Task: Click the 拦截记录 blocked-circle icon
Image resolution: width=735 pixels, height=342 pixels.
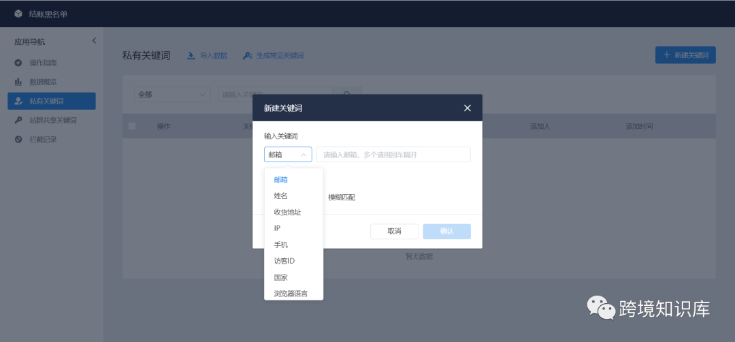Action: (18, 140)
